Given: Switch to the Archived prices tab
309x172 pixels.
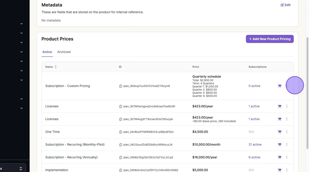Looking at the screenshot, I should [x=64, y=52].
